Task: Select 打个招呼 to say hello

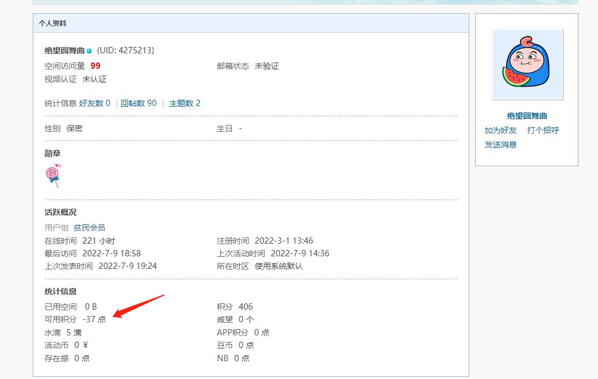Action: point(543,130)
